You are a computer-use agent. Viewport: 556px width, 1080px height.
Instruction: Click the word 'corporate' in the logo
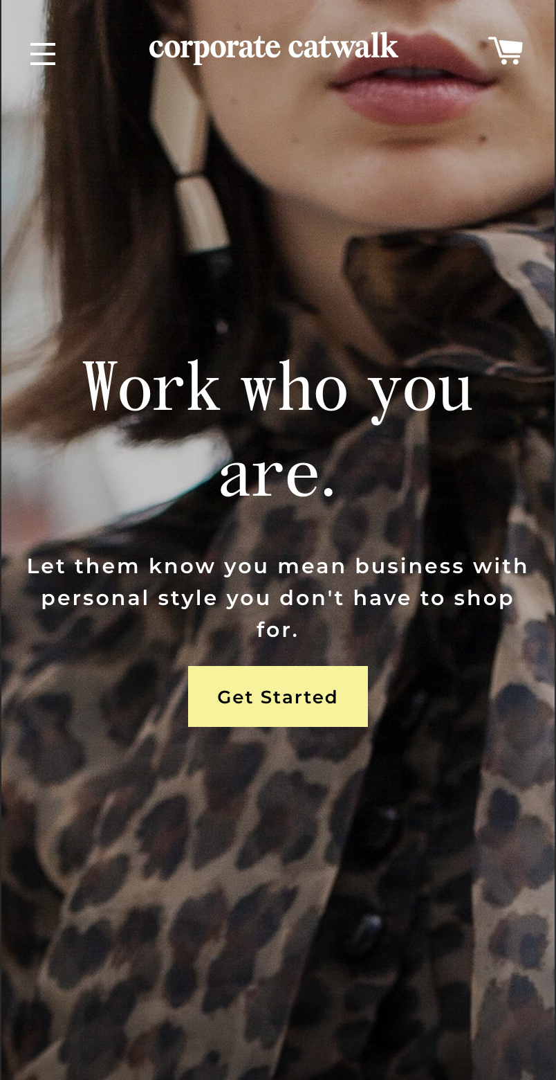point(214,48)
